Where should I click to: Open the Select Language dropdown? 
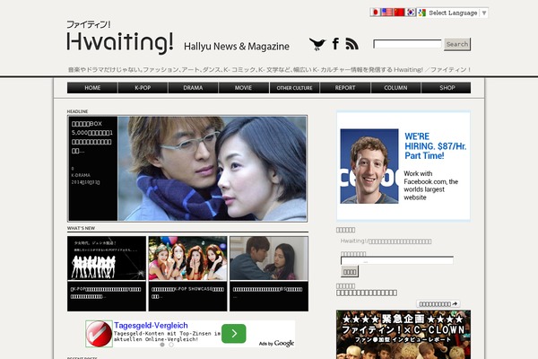pos(453,13)
